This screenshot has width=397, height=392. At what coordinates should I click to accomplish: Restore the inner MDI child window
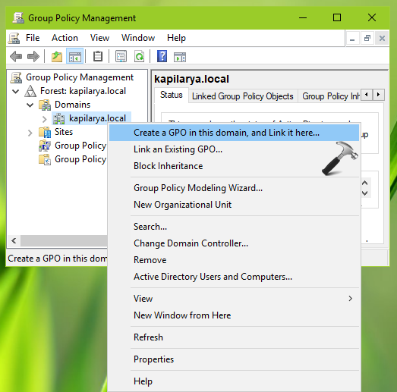367,39
